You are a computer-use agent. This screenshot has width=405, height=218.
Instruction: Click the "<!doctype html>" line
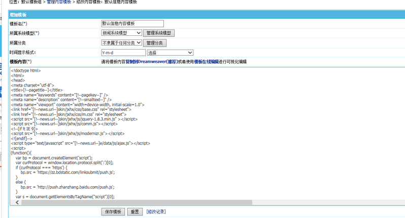pyautogui.click(x=26, y=70)
